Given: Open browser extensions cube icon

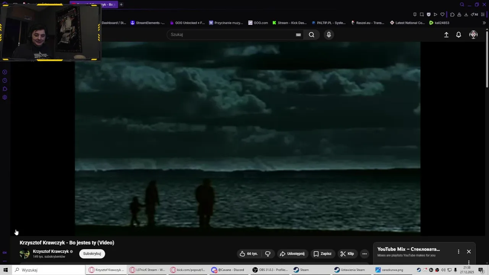Looking at the screenshot, I should (452, 15).
